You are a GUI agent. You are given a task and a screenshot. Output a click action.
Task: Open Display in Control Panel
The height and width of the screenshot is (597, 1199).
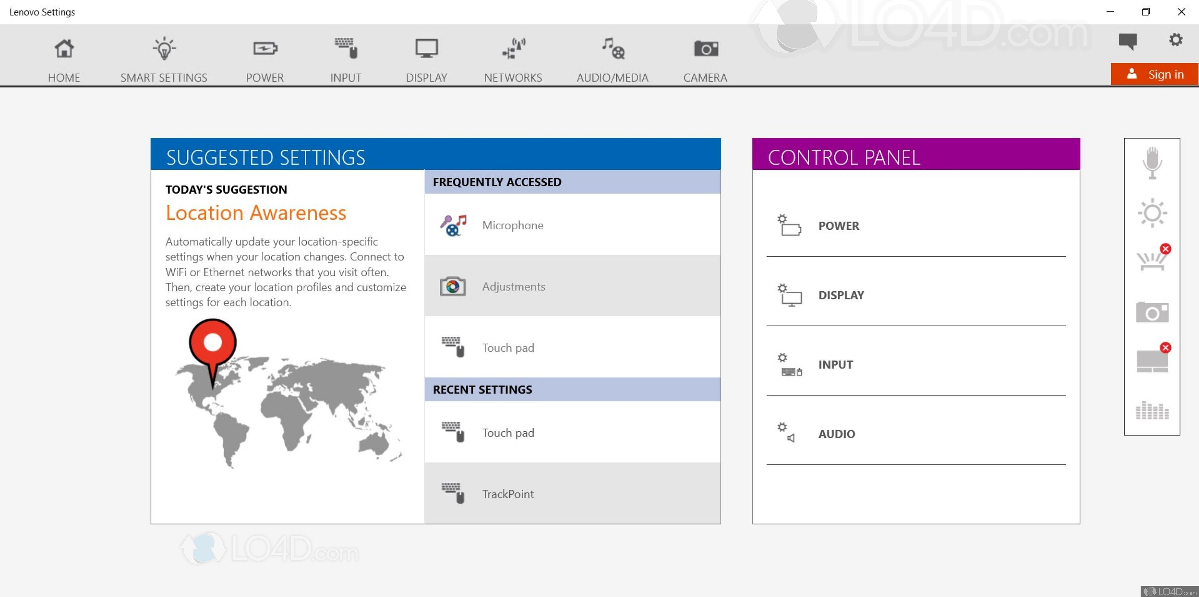coord(840,295)
